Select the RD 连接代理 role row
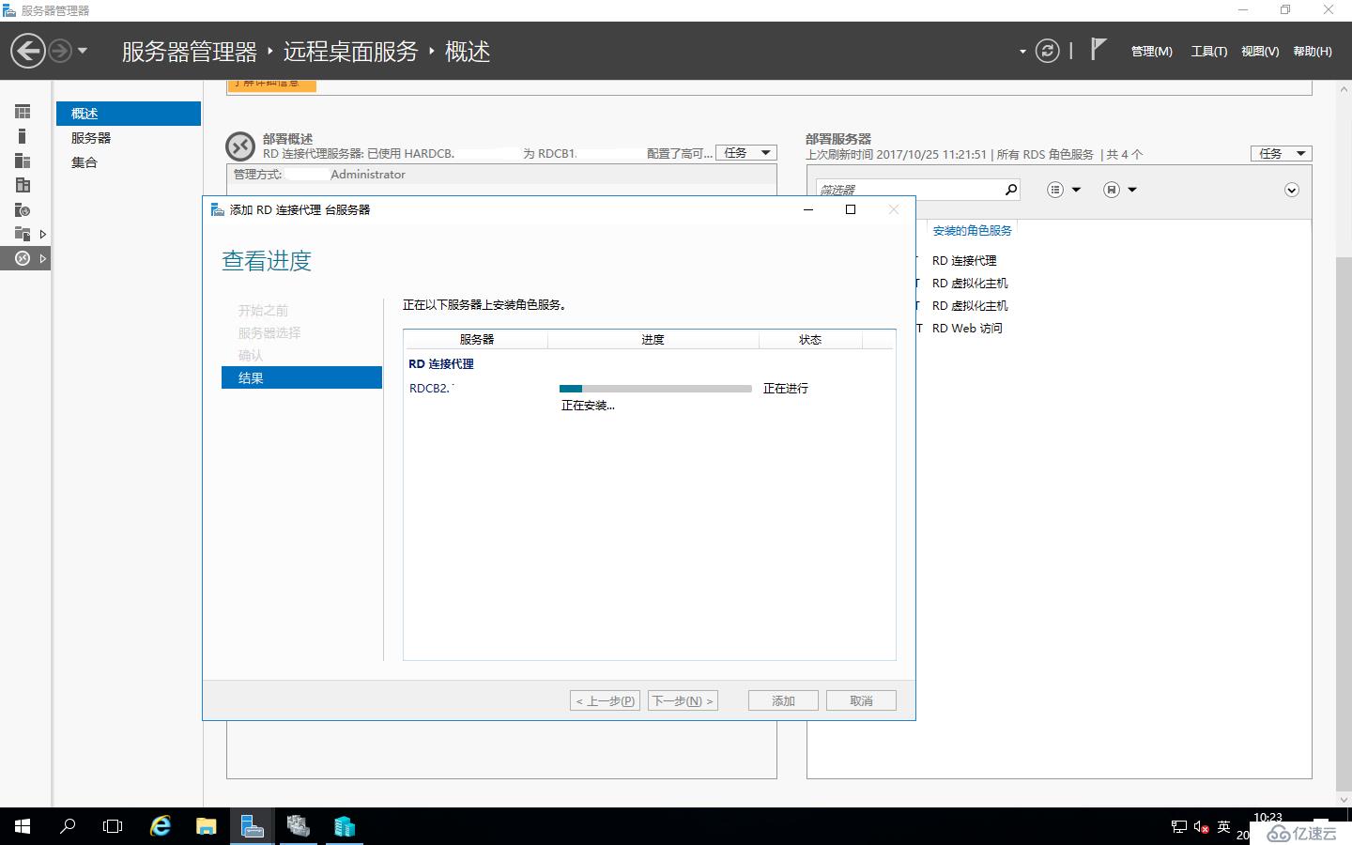1352x845 pixels. (964, 260)
